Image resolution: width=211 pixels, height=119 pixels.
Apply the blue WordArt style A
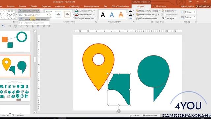point(112,15)
